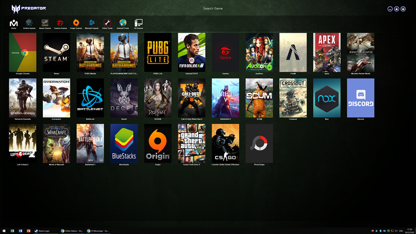
Task: Launch Overwatch from the grid
Action: [56, 98]
